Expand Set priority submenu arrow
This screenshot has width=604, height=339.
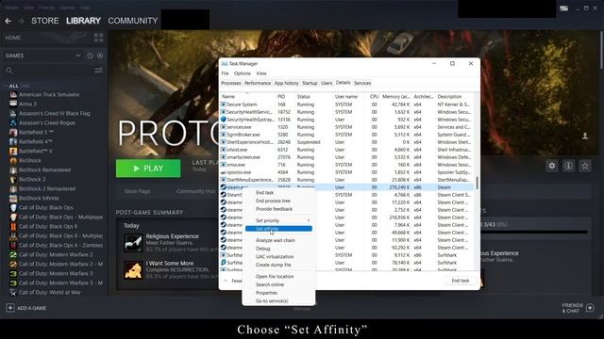click(309, 220)
